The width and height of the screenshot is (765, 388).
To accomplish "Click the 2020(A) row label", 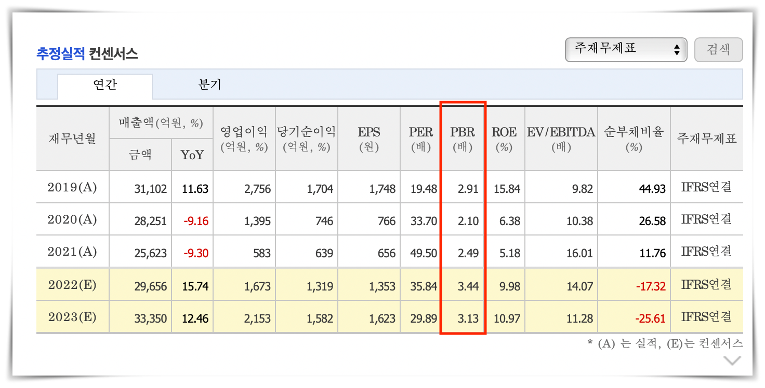I will pos(72,219).
